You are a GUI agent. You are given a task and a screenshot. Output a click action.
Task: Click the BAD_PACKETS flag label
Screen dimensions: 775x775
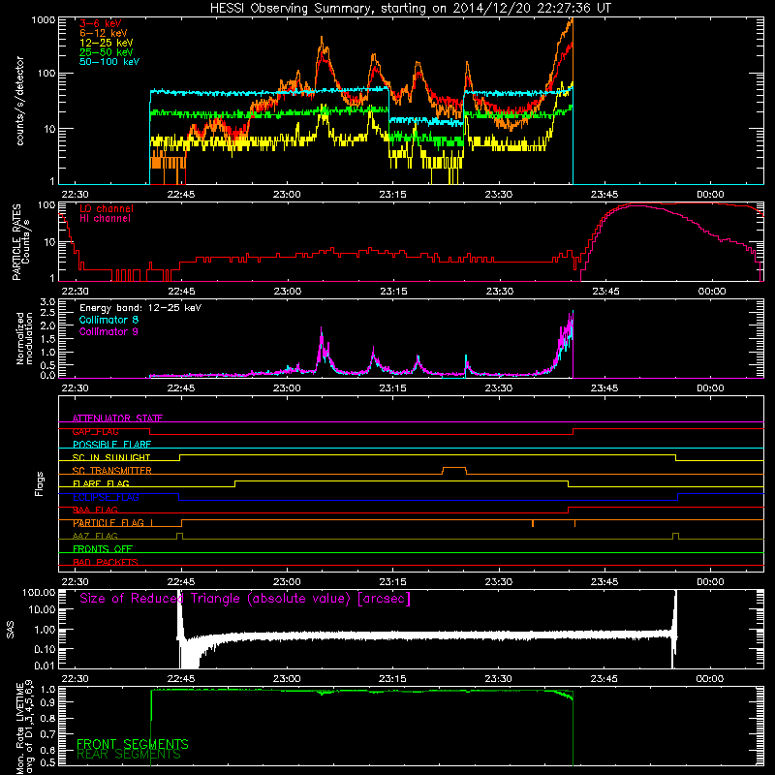(x=106, y=562)
